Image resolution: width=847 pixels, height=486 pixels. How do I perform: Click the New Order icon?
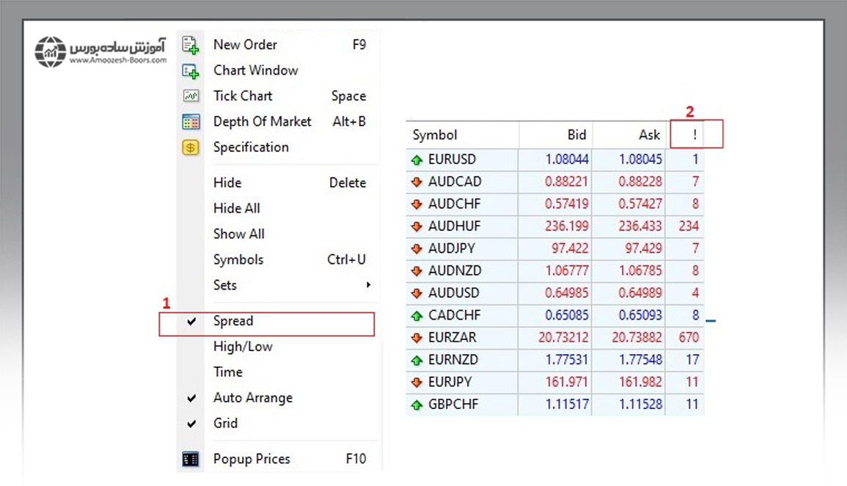191,45
